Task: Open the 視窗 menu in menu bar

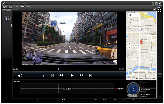Action: (10, 7)
